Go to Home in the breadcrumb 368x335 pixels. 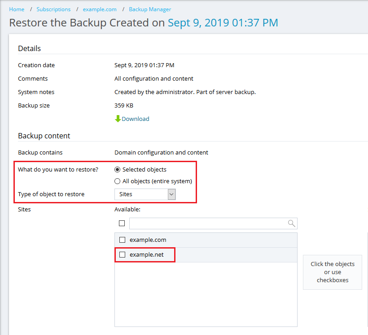[x=17, y=9]
